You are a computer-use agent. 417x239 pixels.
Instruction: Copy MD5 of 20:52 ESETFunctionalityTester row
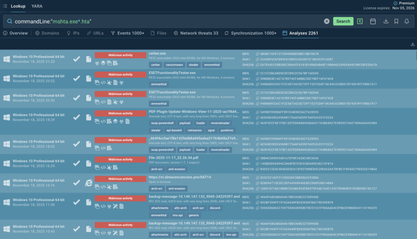click(x=257, y=73)
